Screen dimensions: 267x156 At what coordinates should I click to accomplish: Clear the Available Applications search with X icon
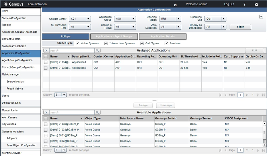(46, 113)
